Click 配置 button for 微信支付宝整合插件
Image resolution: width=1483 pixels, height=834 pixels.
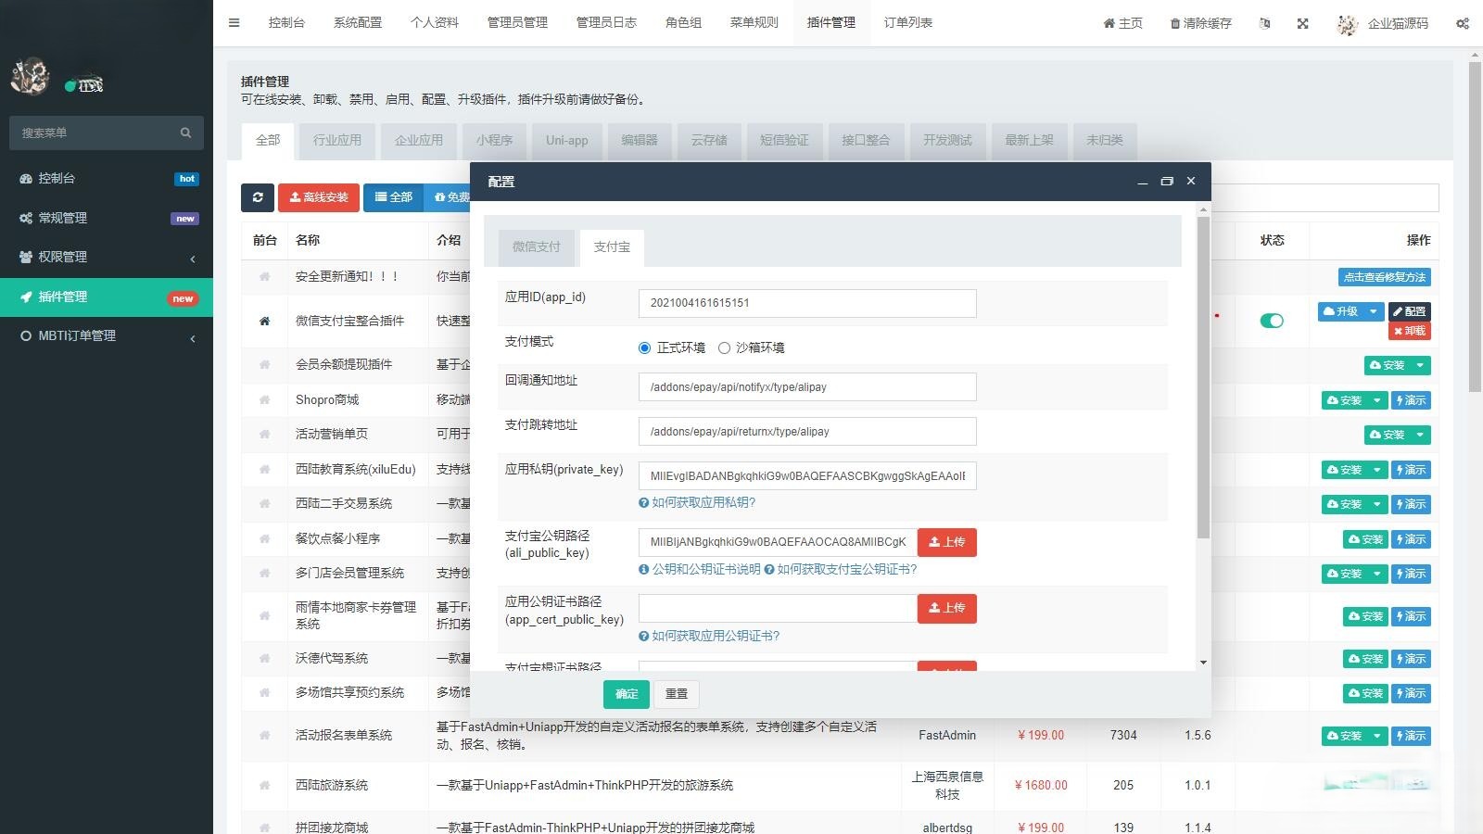point(1410,311)
